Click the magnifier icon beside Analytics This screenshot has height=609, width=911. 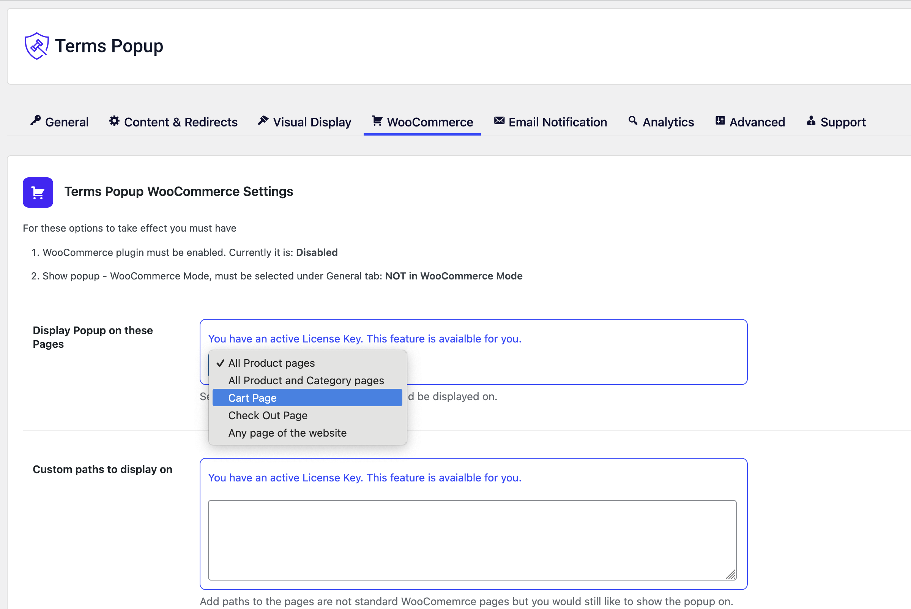tap(632, 121)
